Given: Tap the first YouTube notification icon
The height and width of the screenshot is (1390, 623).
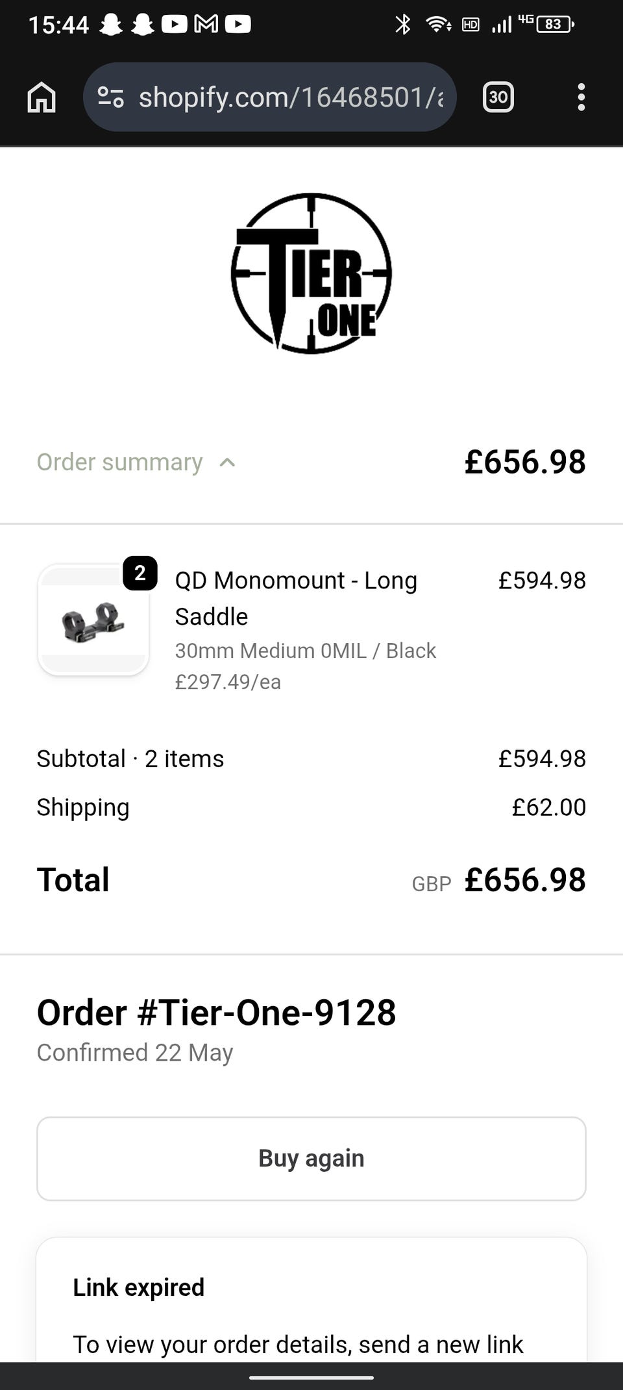Looking at the screenshot, I should (x=174, y=25).
